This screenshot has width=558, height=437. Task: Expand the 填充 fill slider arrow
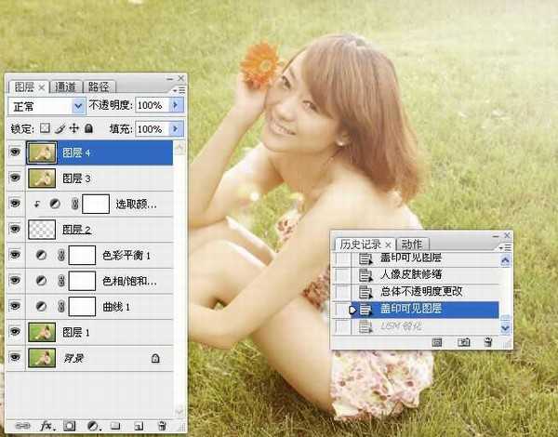177,127
